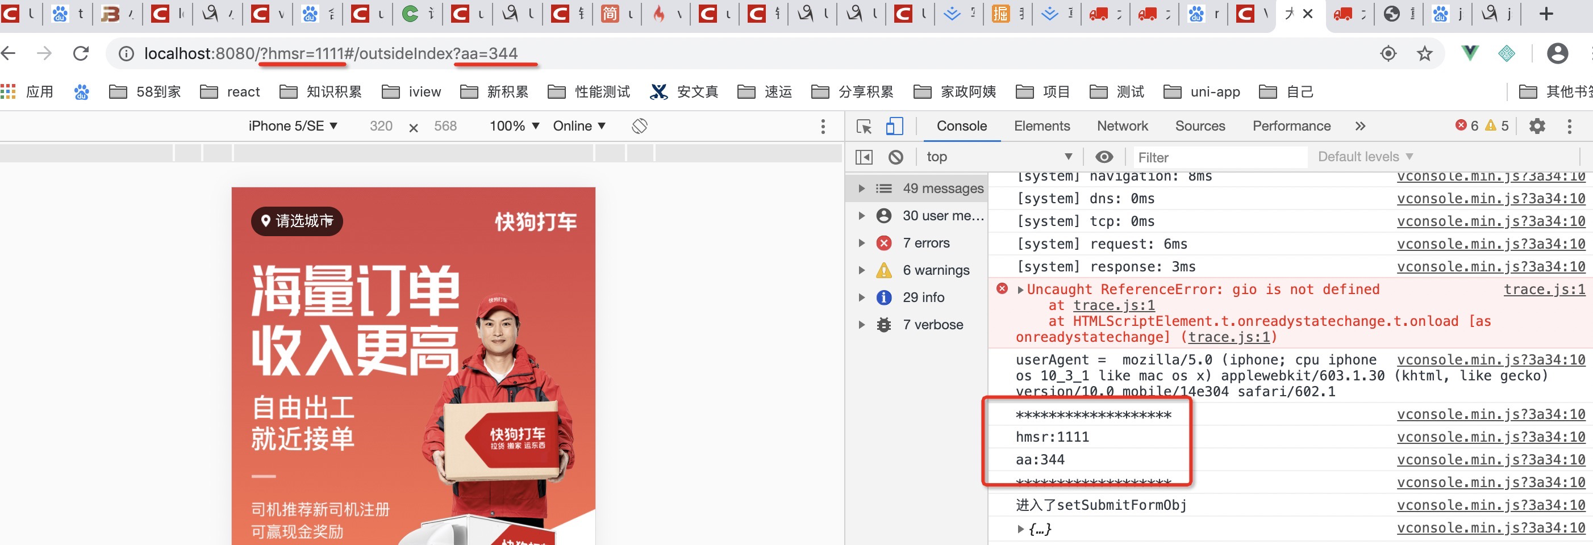The width and height of the screenshot is (1593, 545).
Task: Open the Performance tab
Action: pos(1291,126)
